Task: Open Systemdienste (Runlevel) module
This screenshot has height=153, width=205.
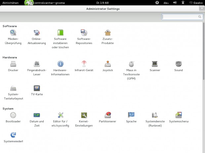Action: 155,119
